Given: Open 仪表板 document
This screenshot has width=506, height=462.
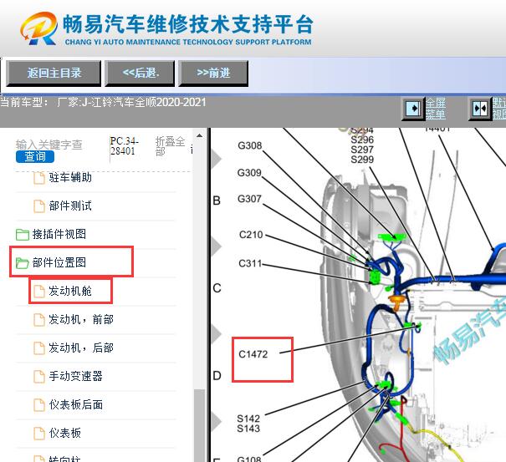Looking at the screenshot, I should [64, 433].
